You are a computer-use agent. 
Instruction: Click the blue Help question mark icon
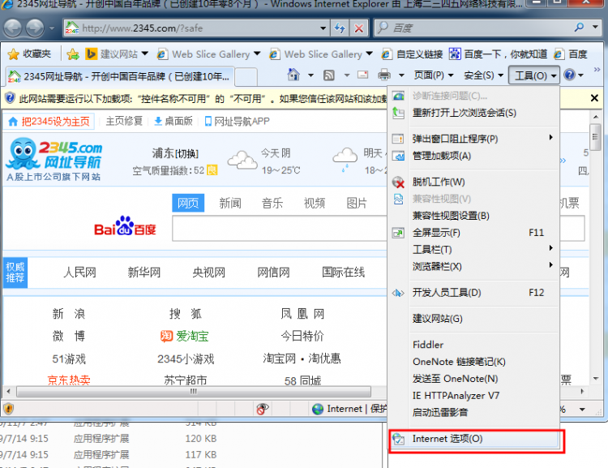[x=569, y=75]
